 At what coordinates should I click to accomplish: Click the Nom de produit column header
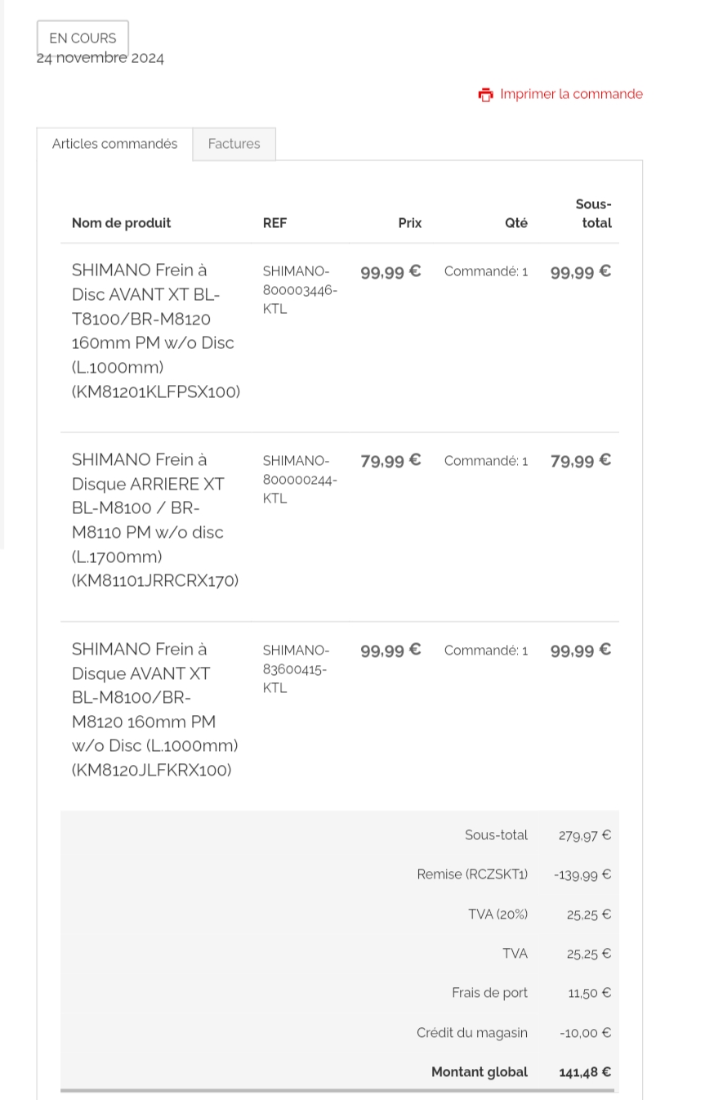pyautogui.click(x=122, y=223)
